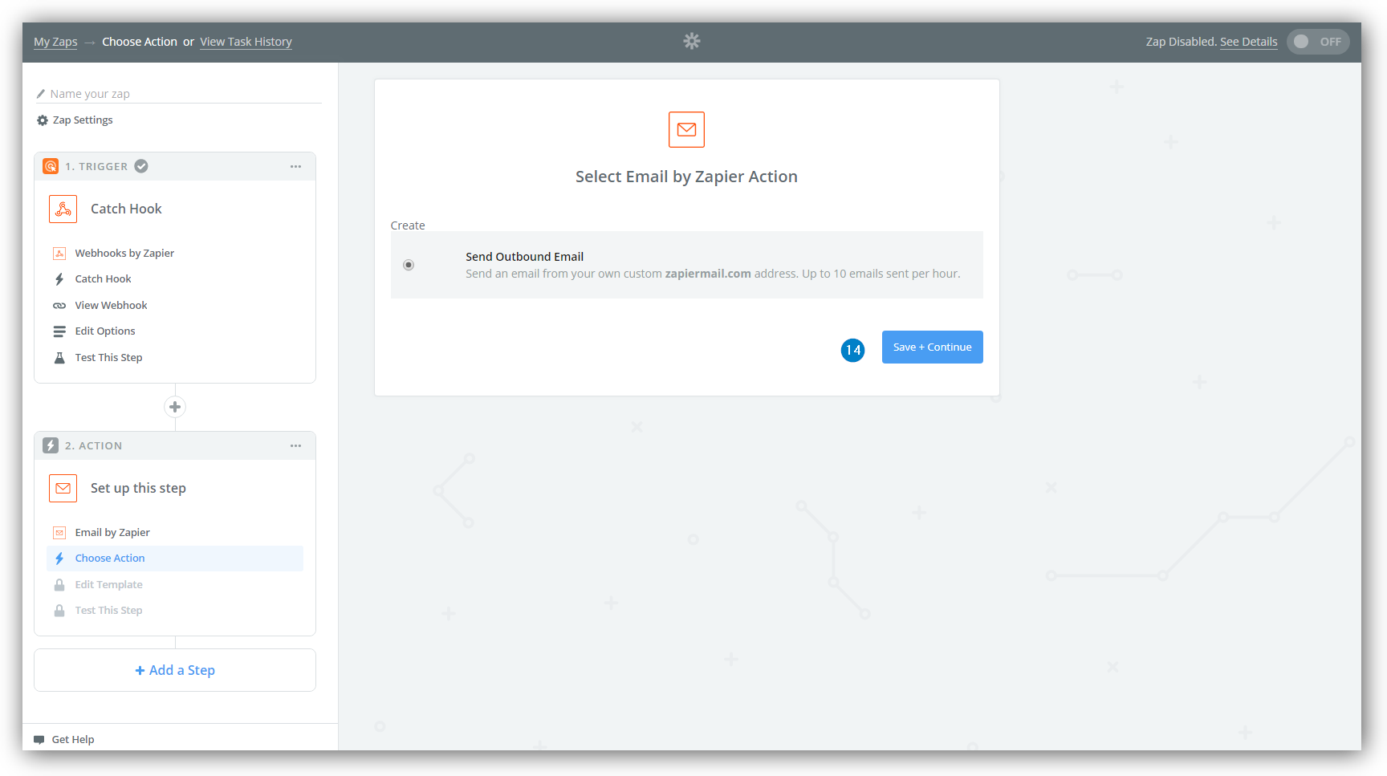The height and width of the screenshot is (776, 1387).
Task: Click small Webhooks by Zapier icon
Action: tap(59, 254)
